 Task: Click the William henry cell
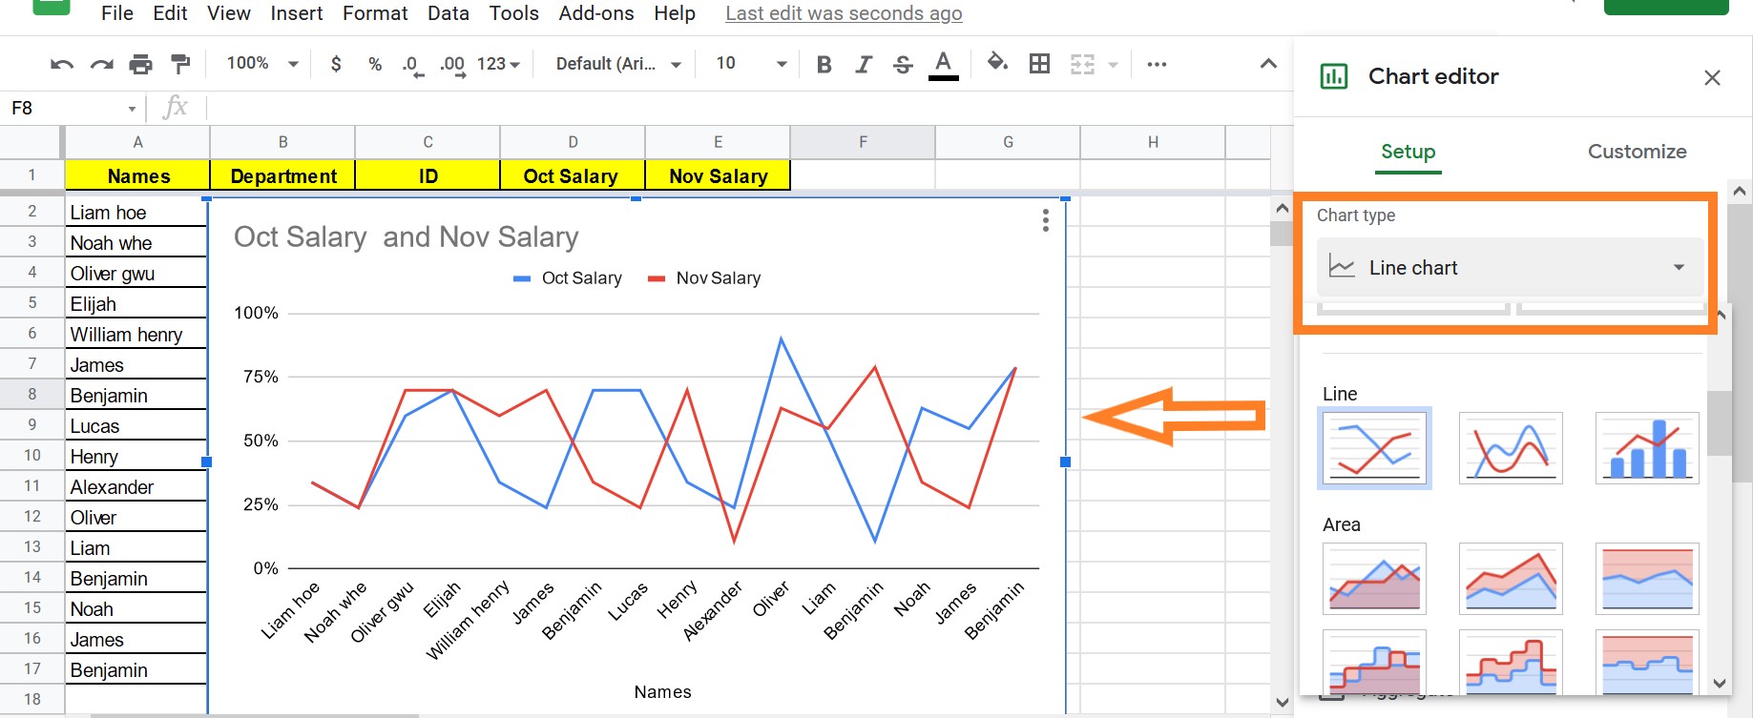136,335
